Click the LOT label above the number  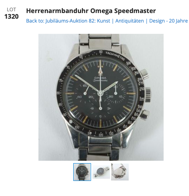pyautogui.click(x=11, y=10)
